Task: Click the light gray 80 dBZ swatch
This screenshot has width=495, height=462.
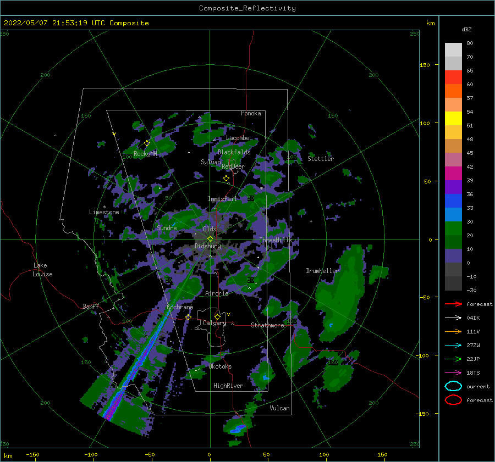Action: (x=453, y=50)
